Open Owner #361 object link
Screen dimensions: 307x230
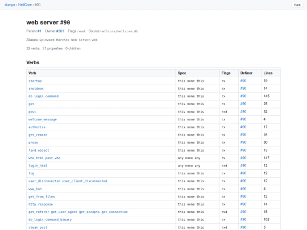click(x=60, y=31)
